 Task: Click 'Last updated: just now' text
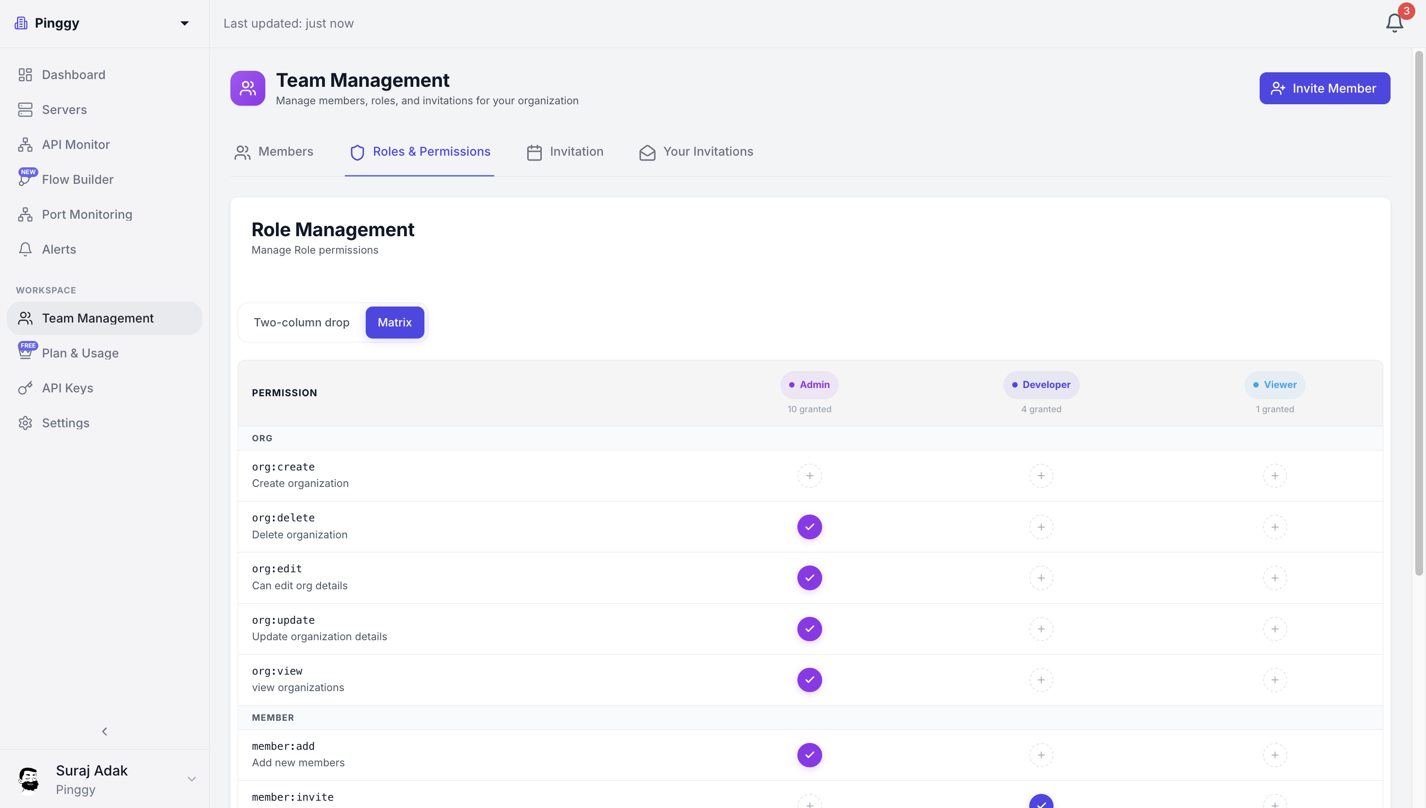coord(288,23)
